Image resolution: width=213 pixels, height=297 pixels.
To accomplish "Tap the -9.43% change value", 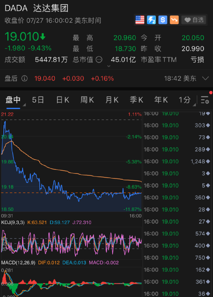I will coord(40,48).
